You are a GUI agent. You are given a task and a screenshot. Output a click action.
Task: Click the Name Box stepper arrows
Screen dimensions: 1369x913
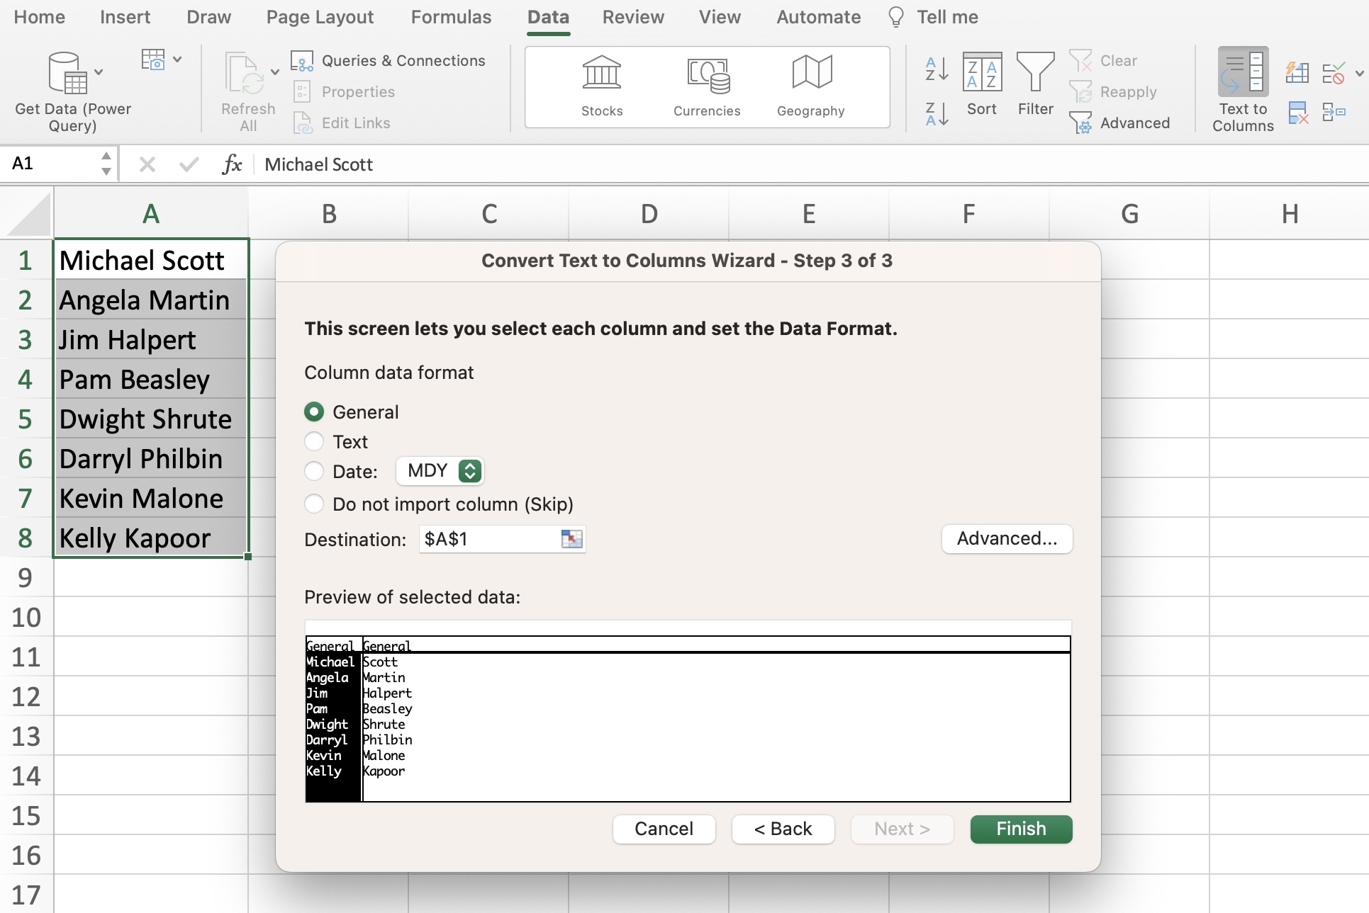pos(106,164)
